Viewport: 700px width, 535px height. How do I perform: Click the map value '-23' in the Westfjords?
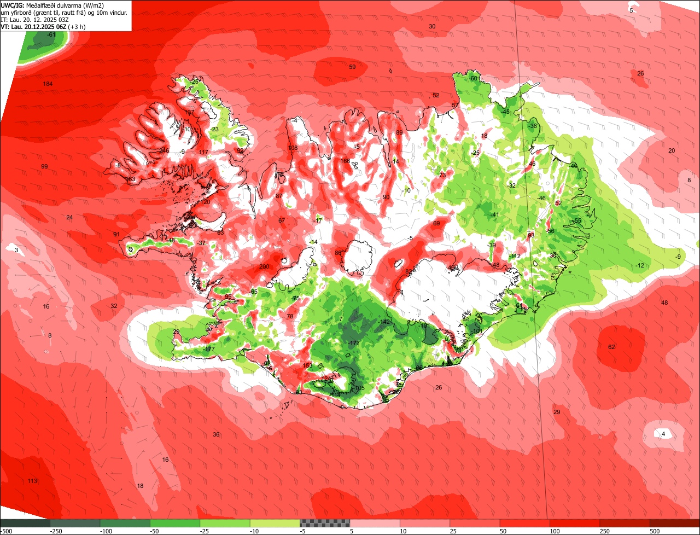point(214,129)
